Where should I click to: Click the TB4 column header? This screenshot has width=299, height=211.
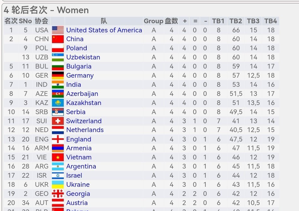[x=271, y=21]
